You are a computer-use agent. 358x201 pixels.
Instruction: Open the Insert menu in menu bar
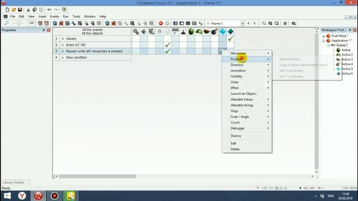click(x=43, y=16)
